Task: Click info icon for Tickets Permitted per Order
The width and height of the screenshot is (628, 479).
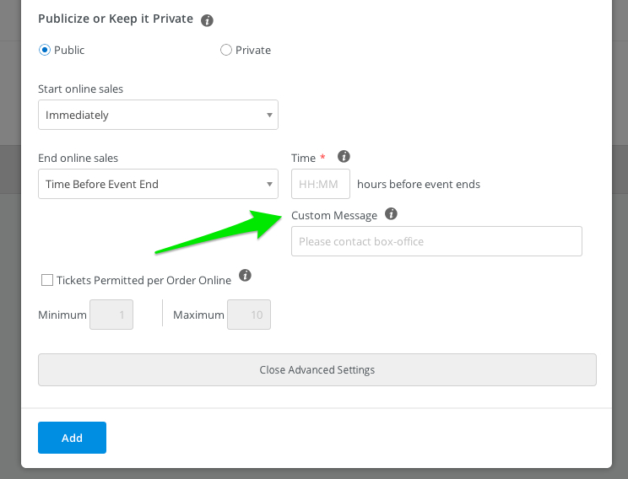Action: coord(245,275)
